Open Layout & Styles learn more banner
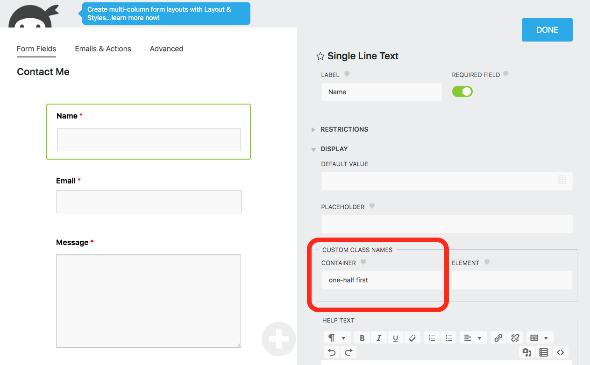The image size is (590, 365). [166, 14]
